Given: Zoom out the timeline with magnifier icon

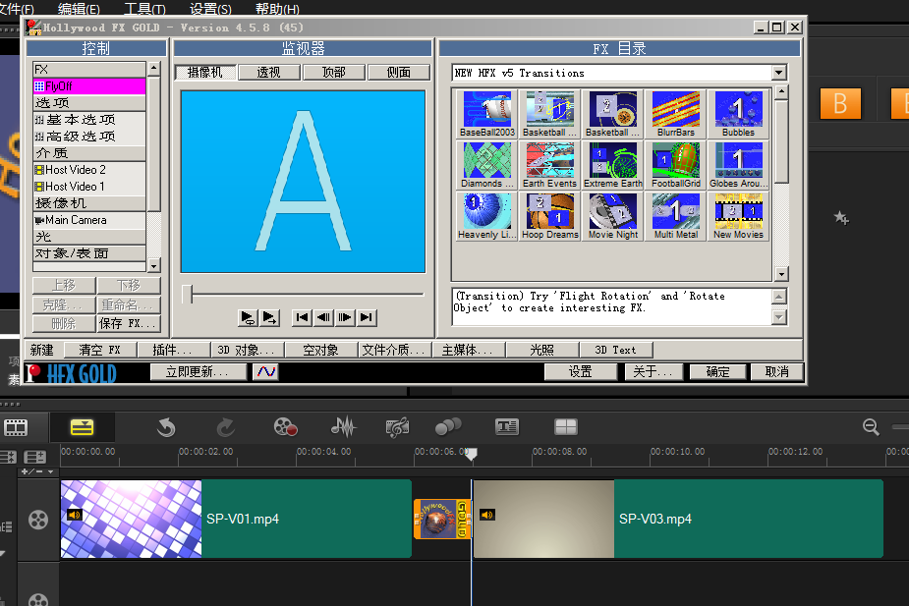Looking at the screenshot, I should click(871, 427).
